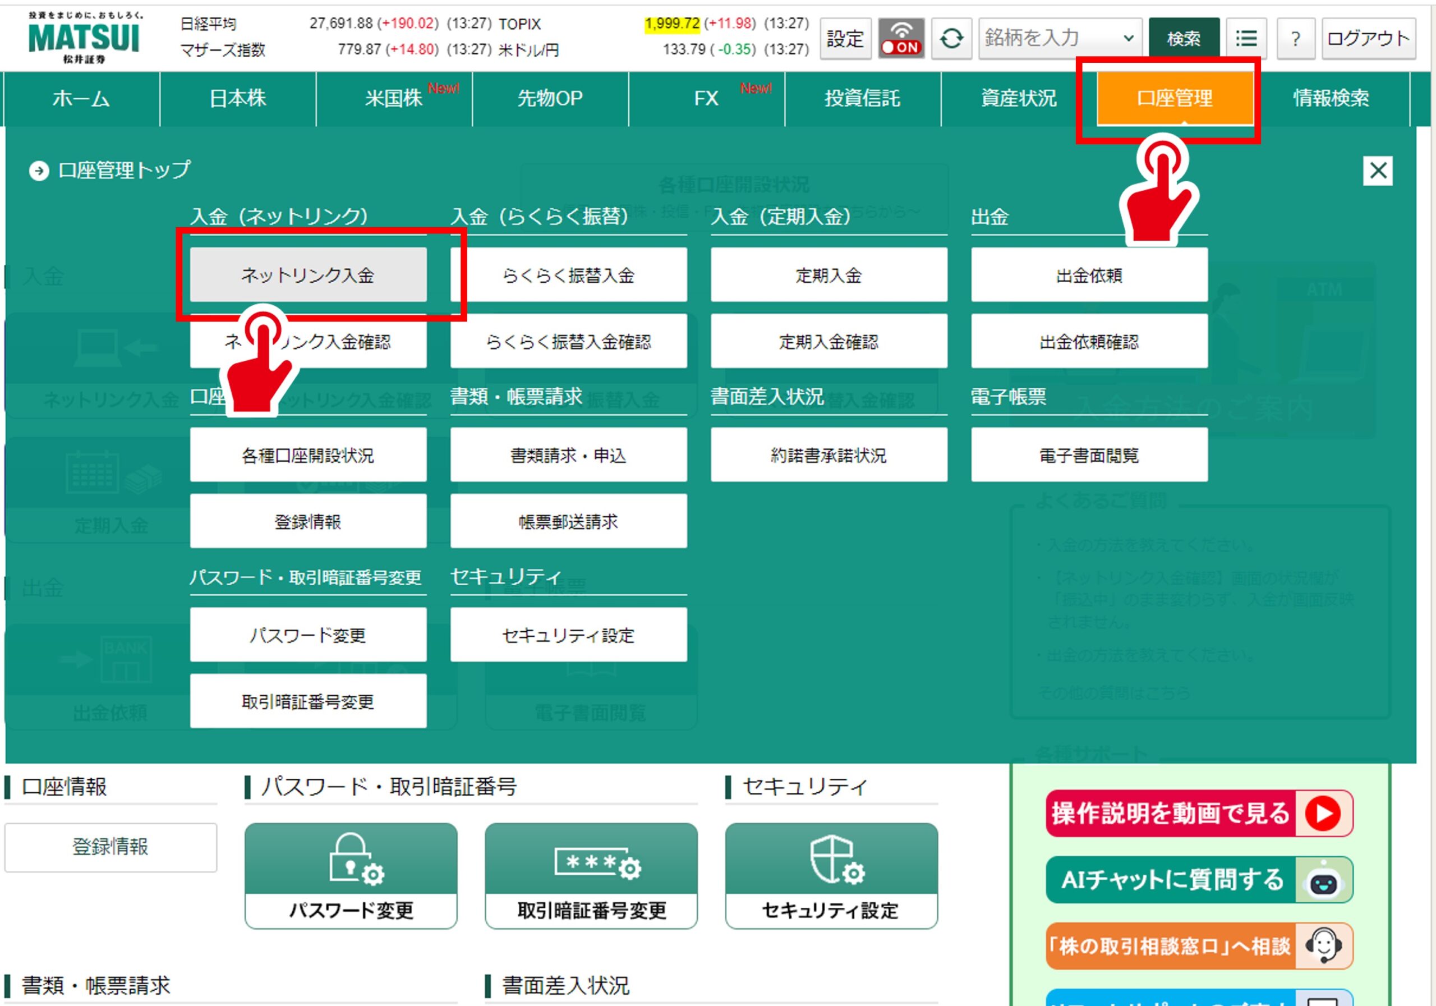Screen dimensions: 1436x1006
Task: Open AIチャットに質問する banner
Action: [x=1199, y=880]
